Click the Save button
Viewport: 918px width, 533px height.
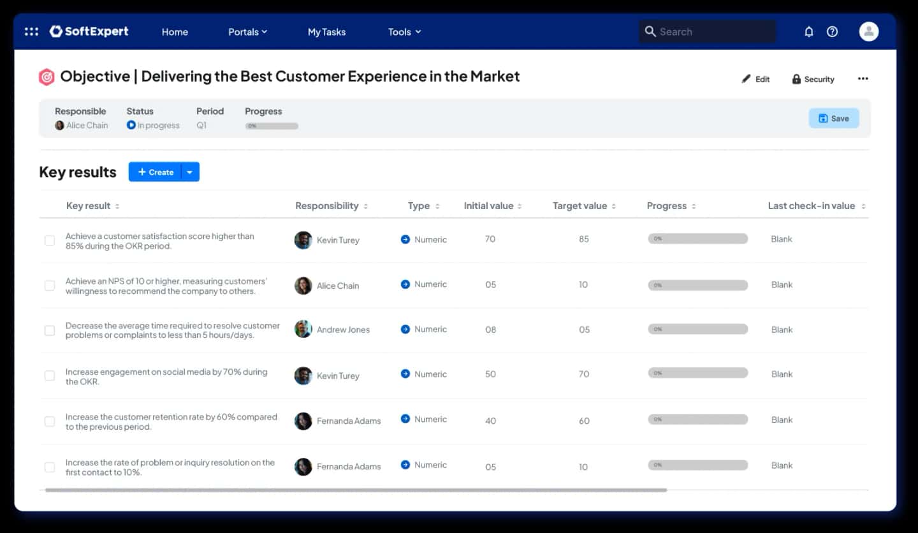834,118
